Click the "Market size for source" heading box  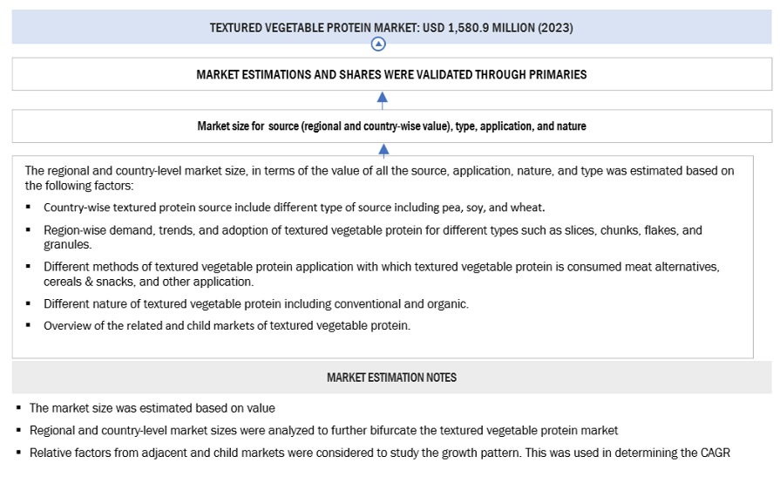[391, 126]
